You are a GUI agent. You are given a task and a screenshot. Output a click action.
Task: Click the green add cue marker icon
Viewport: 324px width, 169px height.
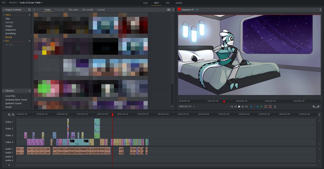(x=261, y=107)
